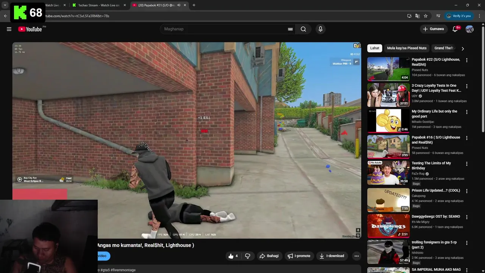Open more actions under the video
This screenshot has width=485, height=273.
click(x=357, y=256)
